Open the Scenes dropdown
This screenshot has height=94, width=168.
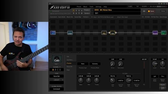click(x=87, y=13)
